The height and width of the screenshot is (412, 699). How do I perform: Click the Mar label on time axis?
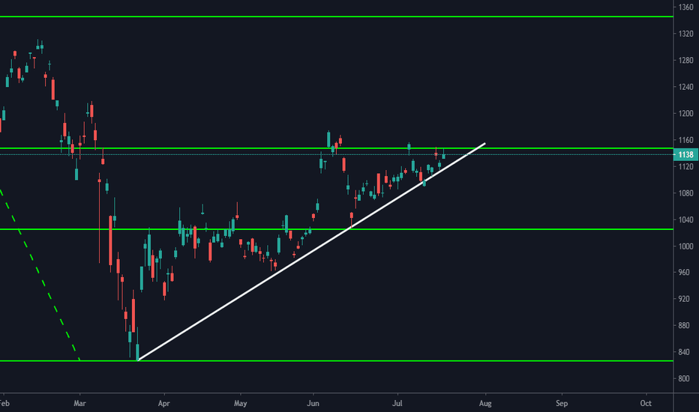point(79,403)
